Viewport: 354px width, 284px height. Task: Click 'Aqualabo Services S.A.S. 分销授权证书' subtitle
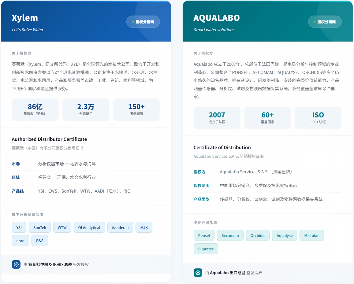point(229,156)
